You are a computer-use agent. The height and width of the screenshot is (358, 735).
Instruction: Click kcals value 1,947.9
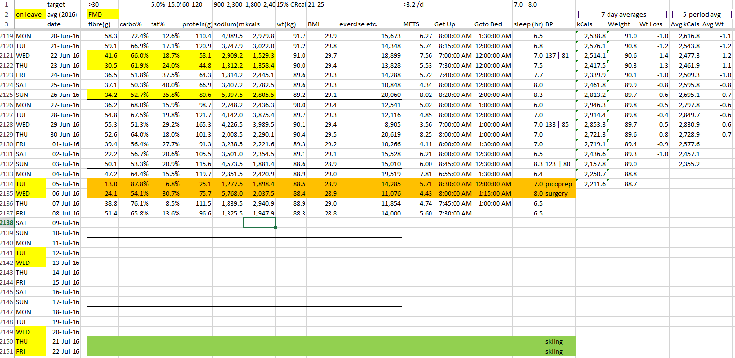point(260,213)
